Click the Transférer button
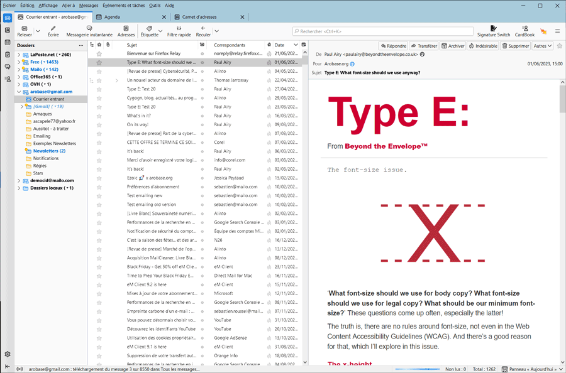This screenshot has width=566, height=373. click(424, 46)
